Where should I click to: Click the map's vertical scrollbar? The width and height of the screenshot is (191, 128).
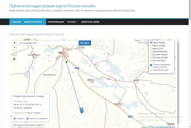178,83
